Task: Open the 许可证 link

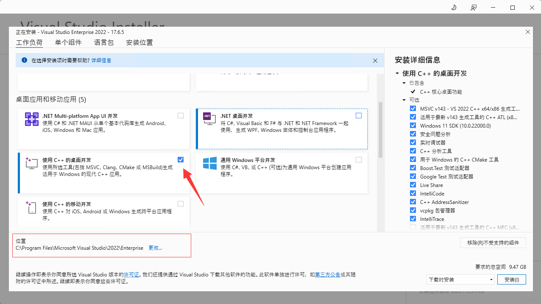Action: [x=131, y=275]
